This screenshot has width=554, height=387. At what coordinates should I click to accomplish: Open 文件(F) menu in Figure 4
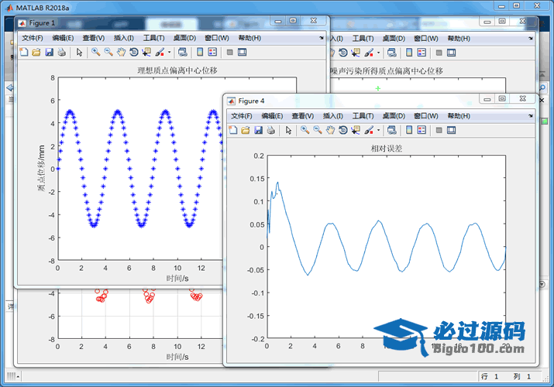pyautogui.click(x=241, y=115)
